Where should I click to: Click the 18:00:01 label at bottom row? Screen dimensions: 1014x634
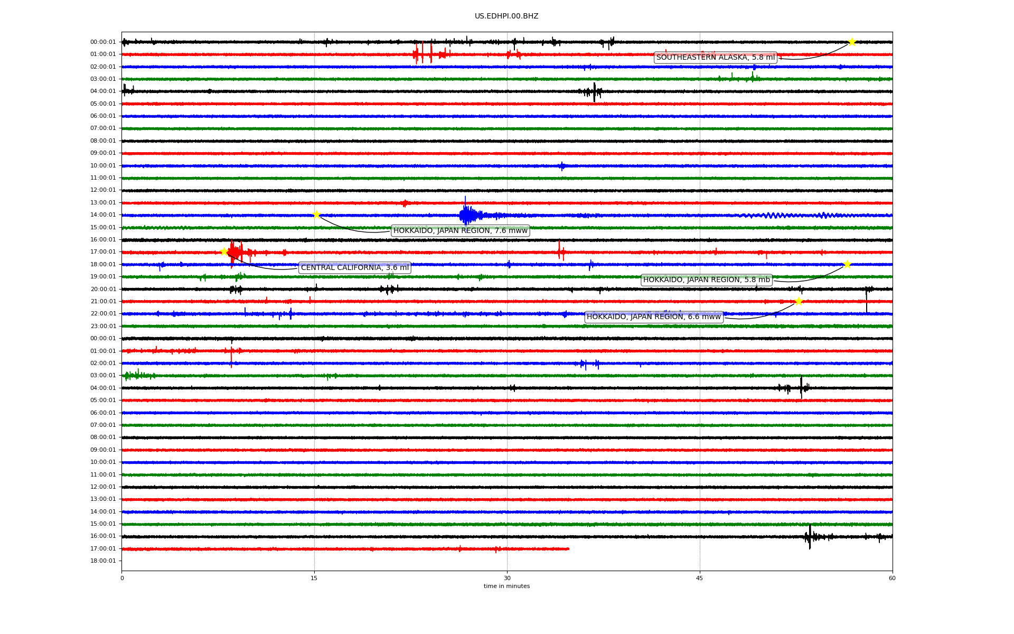103,561
